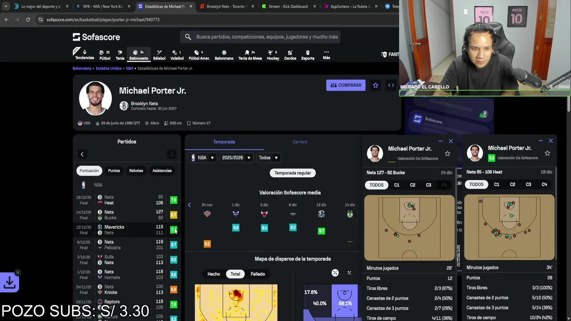Reload the page in the browser

pyautogui.click(x=28, y=20)
